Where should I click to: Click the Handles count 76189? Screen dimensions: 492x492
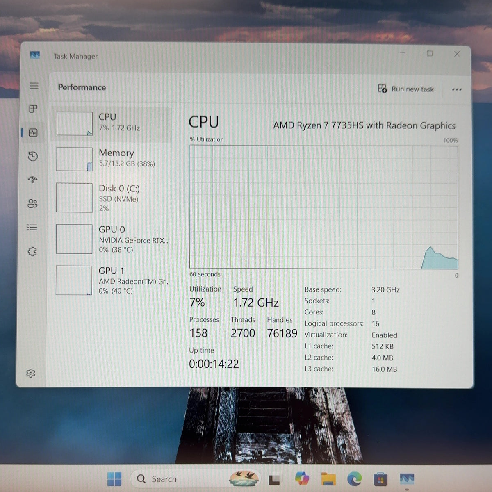coord(282,333)
